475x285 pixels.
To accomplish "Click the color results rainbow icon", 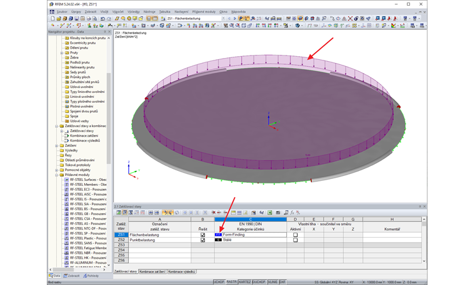I will point(394,26).
